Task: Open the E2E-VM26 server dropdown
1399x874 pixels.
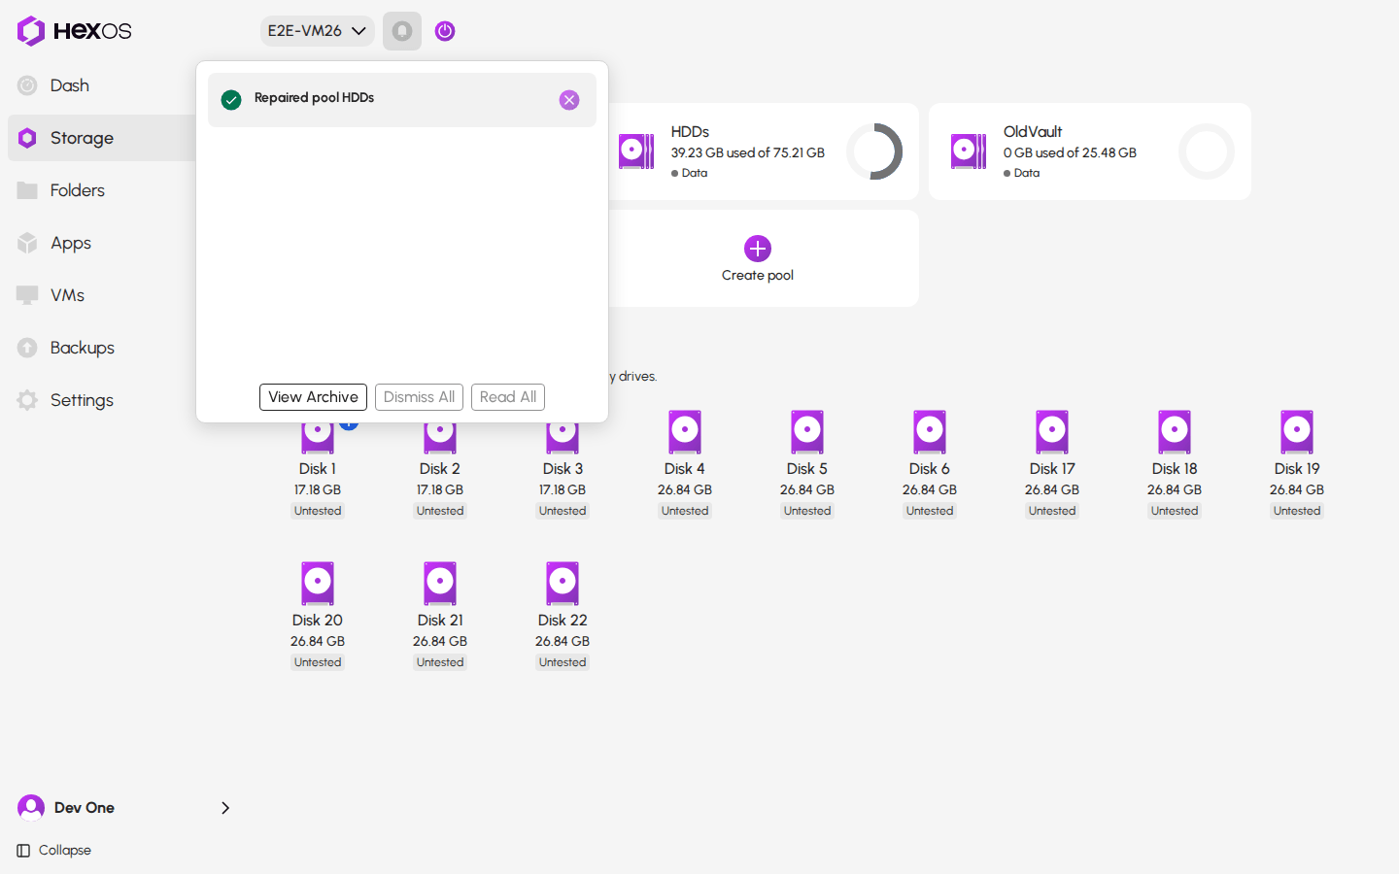Action: point(318,31)
